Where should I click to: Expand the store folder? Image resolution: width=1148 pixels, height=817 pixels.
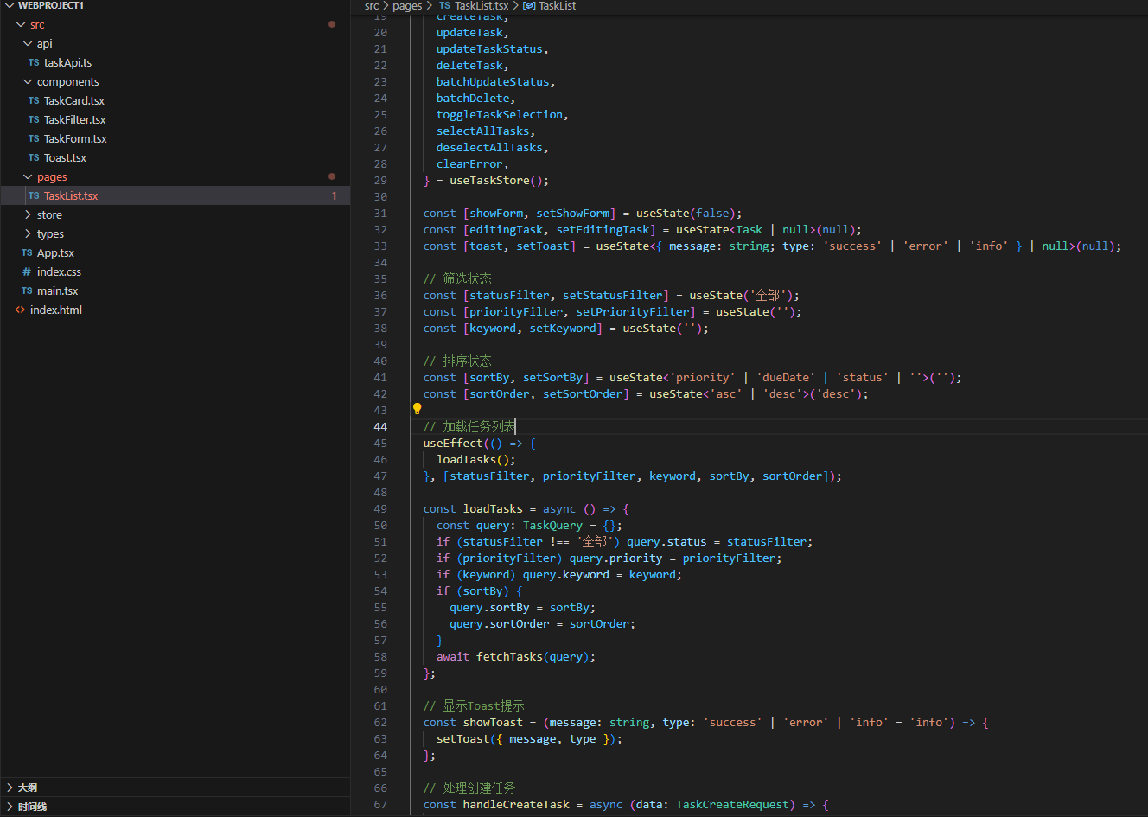click(28, 214)
